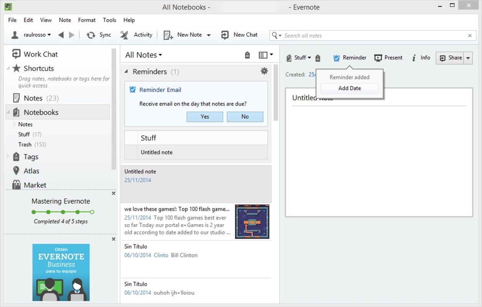
Task: Open the All Notes dropdown
Action: tap(143, 55)
